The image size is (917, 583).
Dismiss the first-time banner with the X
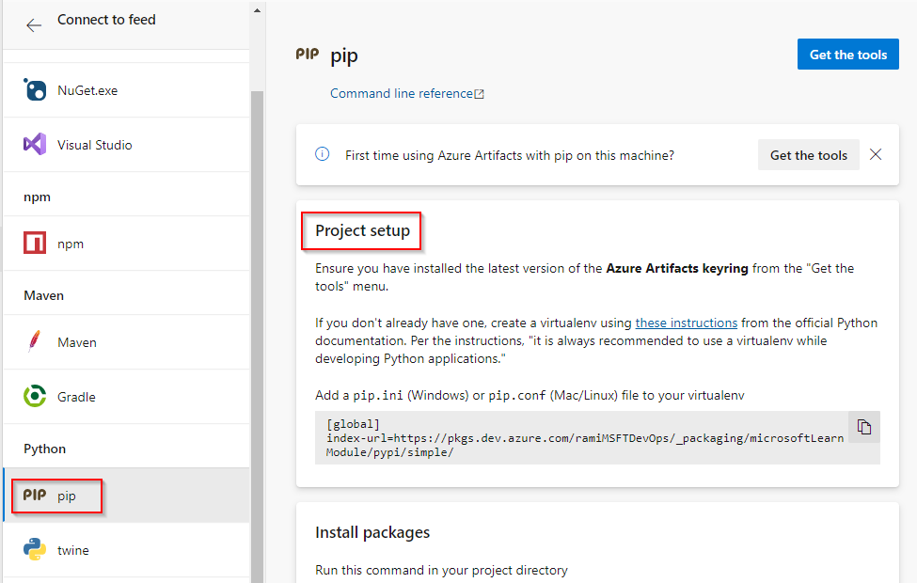(876, 154)
